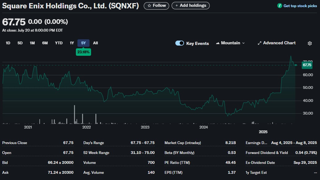Select the 5D time range
This screenshot has width=320, height=180.
[20, 43]
